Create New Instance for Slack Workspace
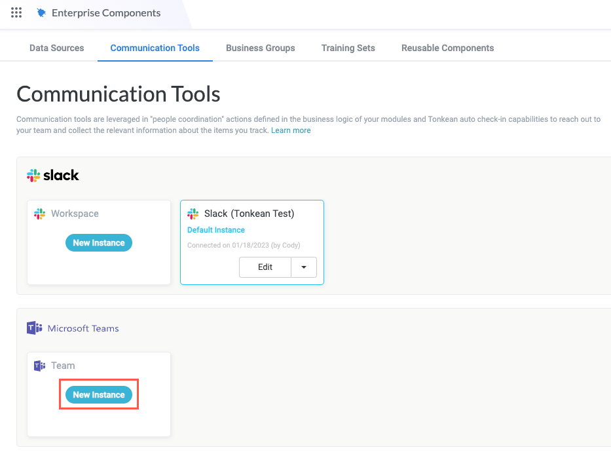Viewport: 611px width, 454px height. pos(99,243)
